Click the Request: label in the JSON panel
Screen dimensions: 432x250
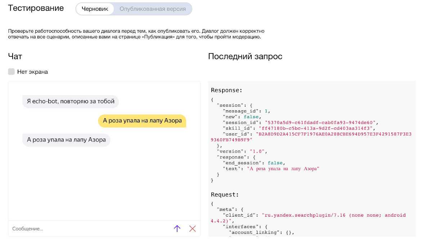(x=225, y=195)
